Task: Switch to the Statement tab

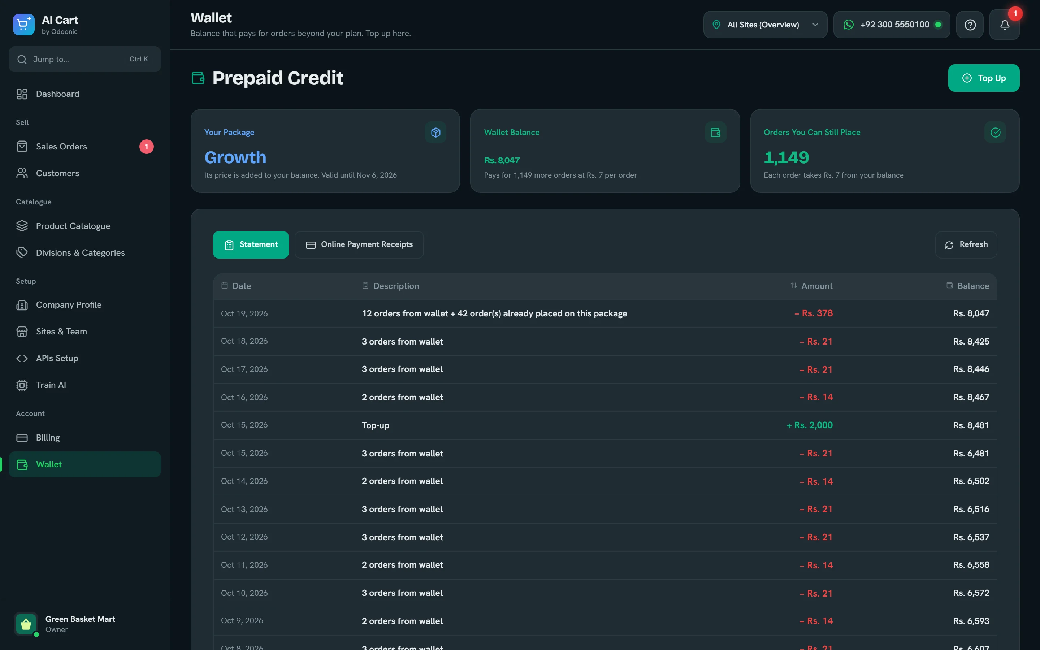Action: [251, 244]
